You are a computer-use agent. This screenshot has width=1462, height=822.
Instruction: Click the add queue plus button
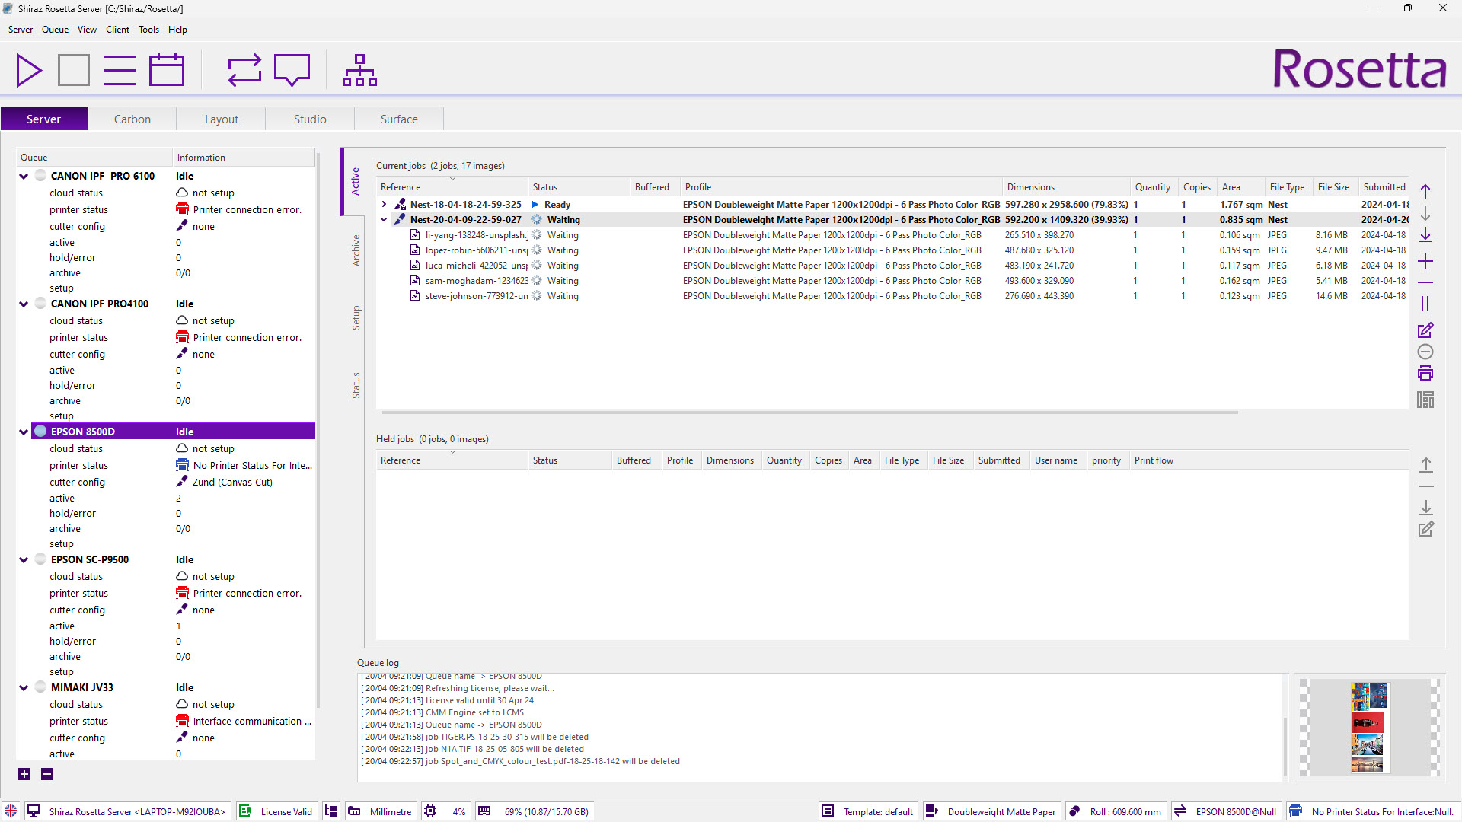tap(24, 774)
